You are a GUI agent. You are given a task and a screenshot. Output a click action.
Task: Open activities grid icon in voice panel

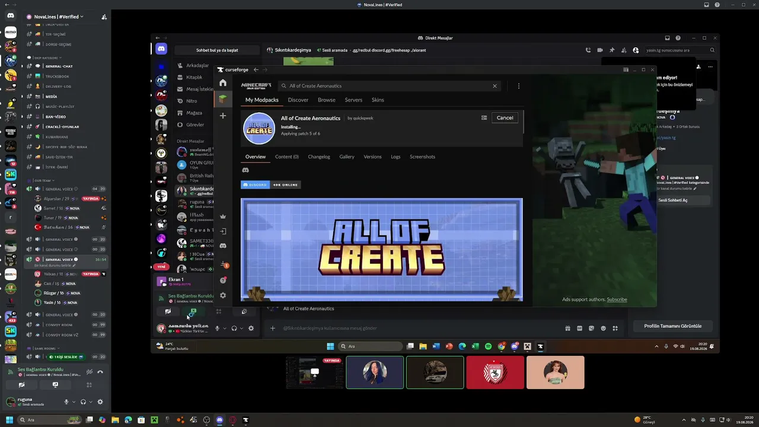point(89,384)
